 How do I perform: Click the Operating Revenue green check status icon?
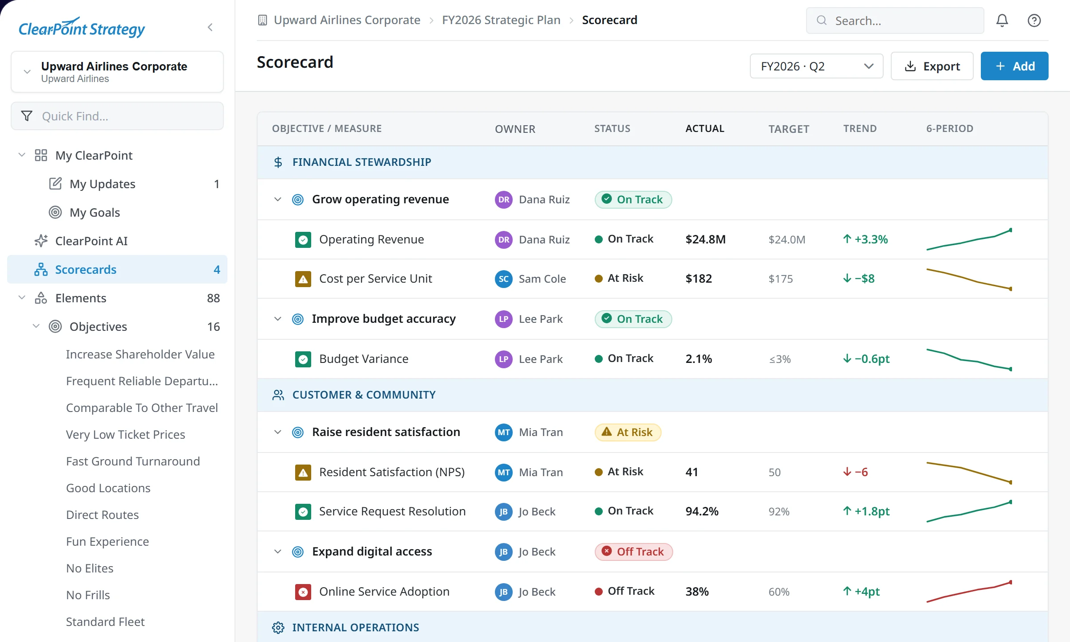click(303, 240)
